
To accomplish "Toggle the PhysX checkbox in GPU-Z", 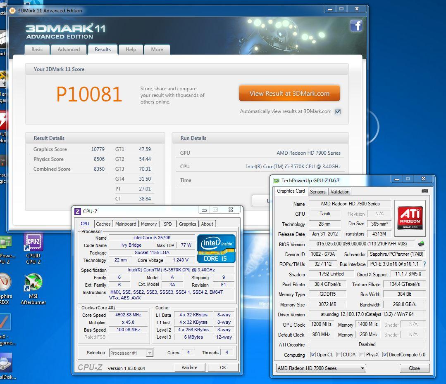I will (363, 354).
